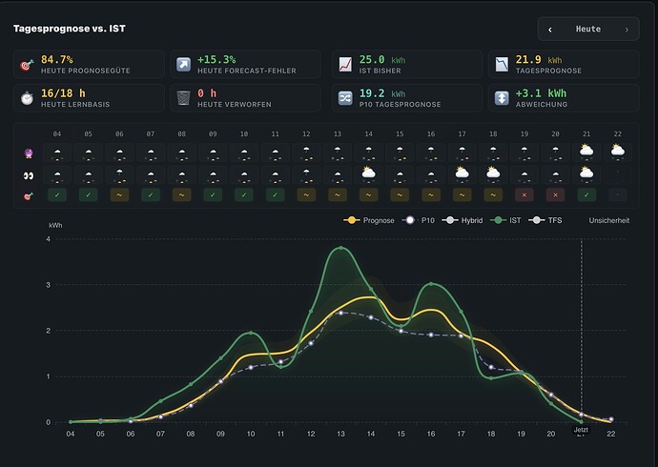Screen dimensions: 658x467
Task: Click the Heute date label
Action: pos(588,29)
